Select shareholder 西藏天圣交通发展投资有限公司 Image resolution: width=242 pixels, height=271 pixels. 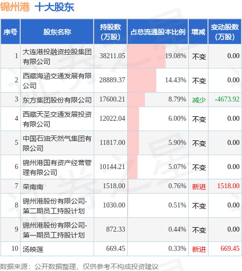click(x=57, y=119)
